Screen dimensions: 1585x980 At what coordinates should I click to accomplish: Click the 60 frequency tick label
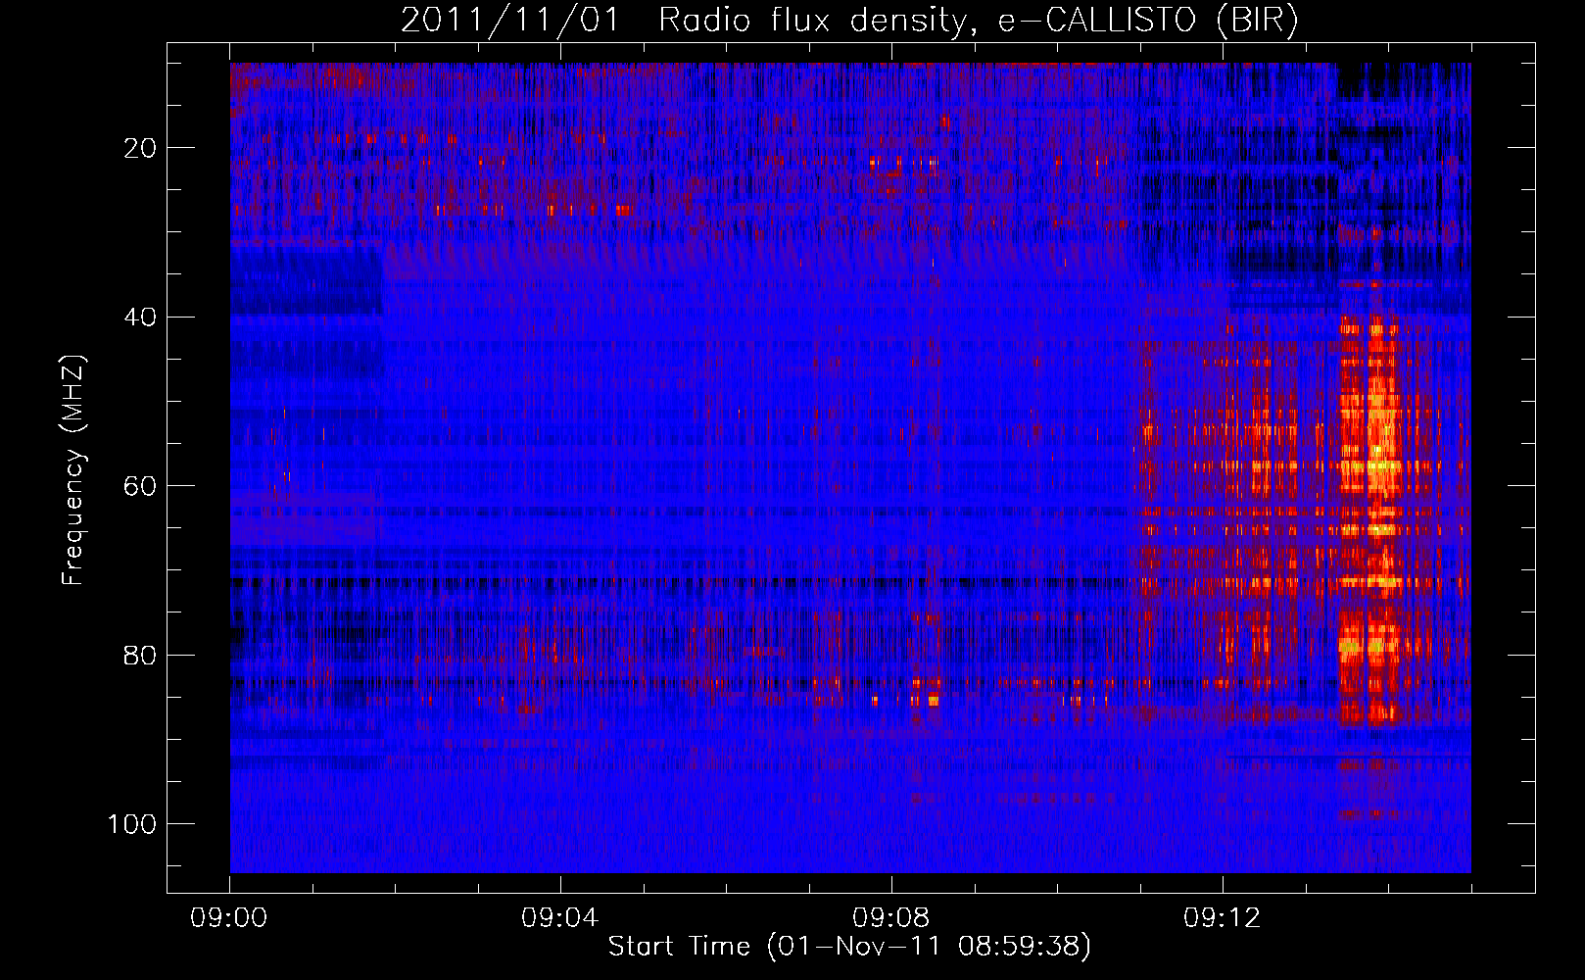tap(140, 487)
